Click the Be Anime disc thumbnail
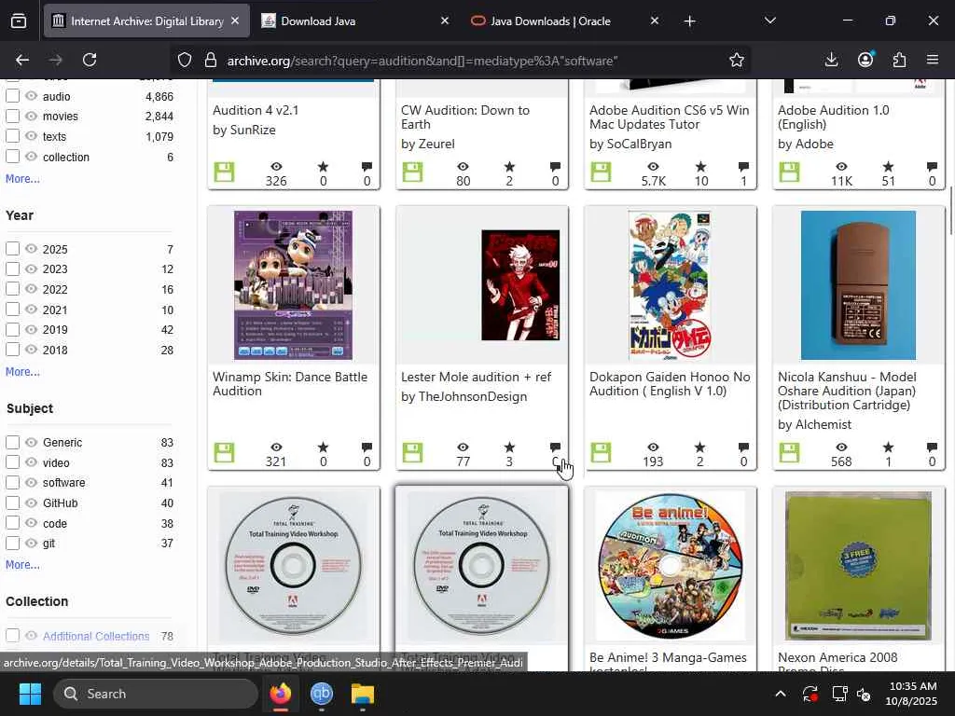 pyautogui.click(x=670, y=566)
